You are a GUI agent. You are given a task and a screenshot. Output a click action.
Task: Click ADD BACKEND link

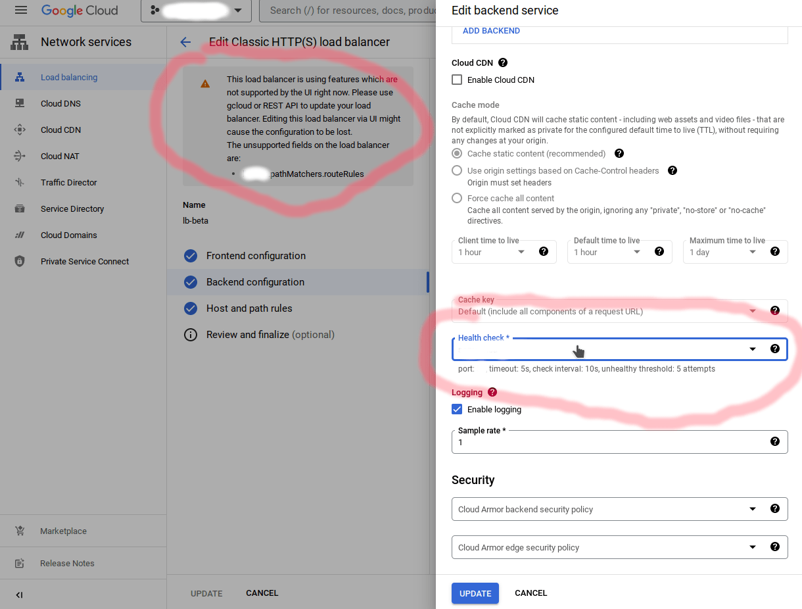tap(491, 30)
